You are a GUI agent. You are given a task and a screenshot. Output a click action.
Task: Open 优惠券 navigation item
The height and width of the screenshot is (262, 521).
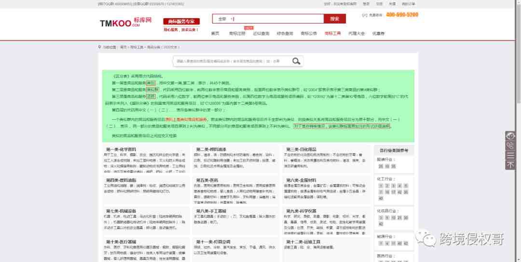tap(379, 34)
